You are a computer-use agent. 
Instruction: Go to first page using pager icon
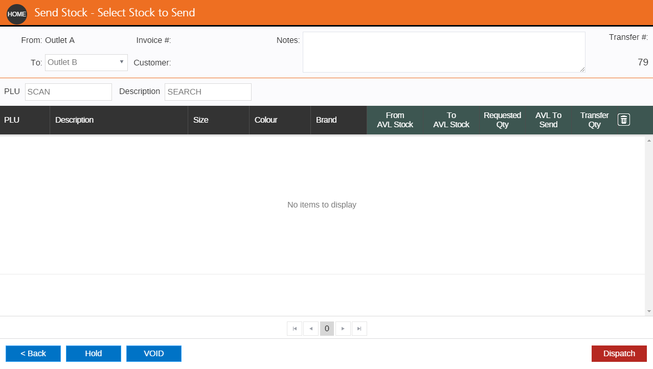295,329
